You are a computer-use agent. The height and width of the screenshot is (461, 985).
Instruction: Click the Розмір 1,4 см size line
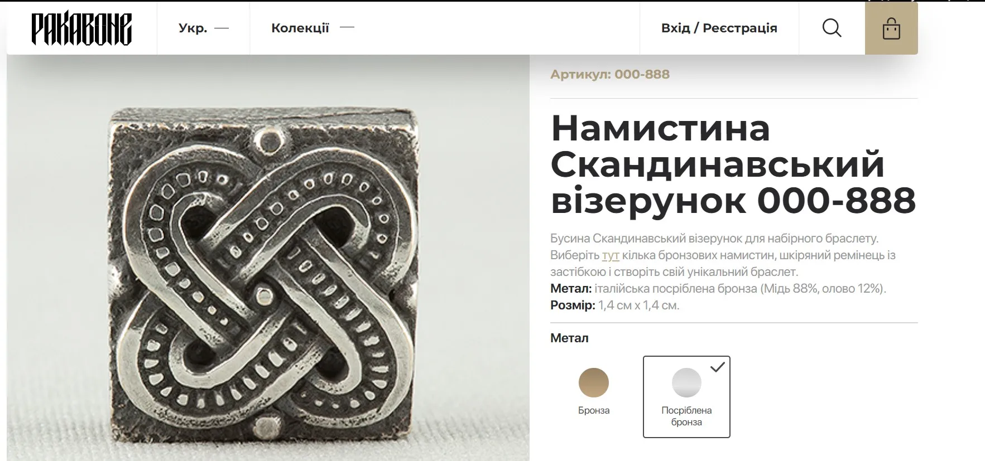tap(614, 305)
